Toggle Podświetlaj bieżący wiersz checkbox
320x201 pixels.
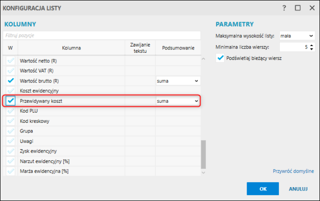click(x=220, y=58)
